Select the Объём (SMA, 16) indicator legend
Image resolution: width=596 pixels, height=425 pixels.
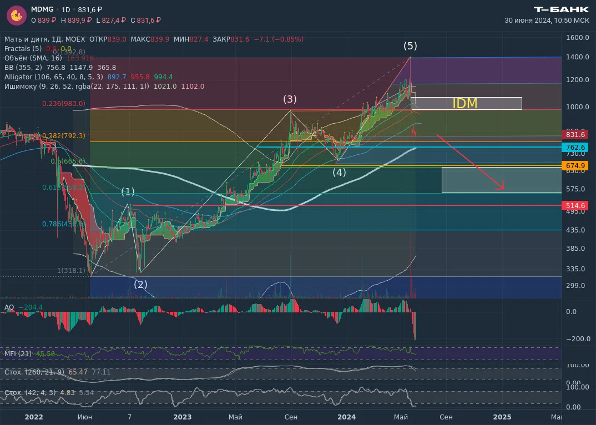click(33, 58)
